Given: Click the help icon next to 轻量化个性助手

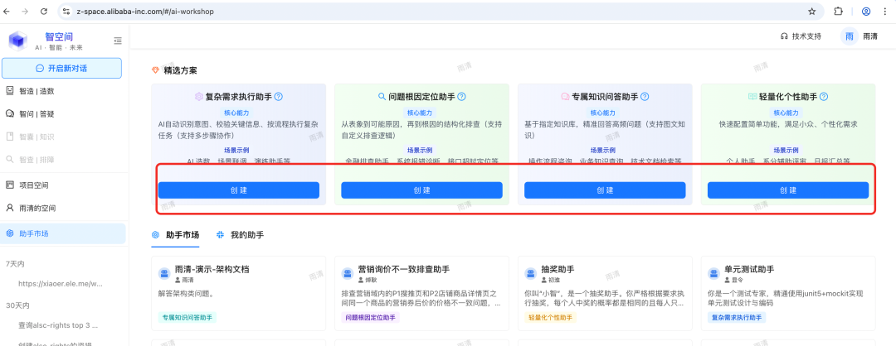Looking at the screenshot, I should pos(823,97).
